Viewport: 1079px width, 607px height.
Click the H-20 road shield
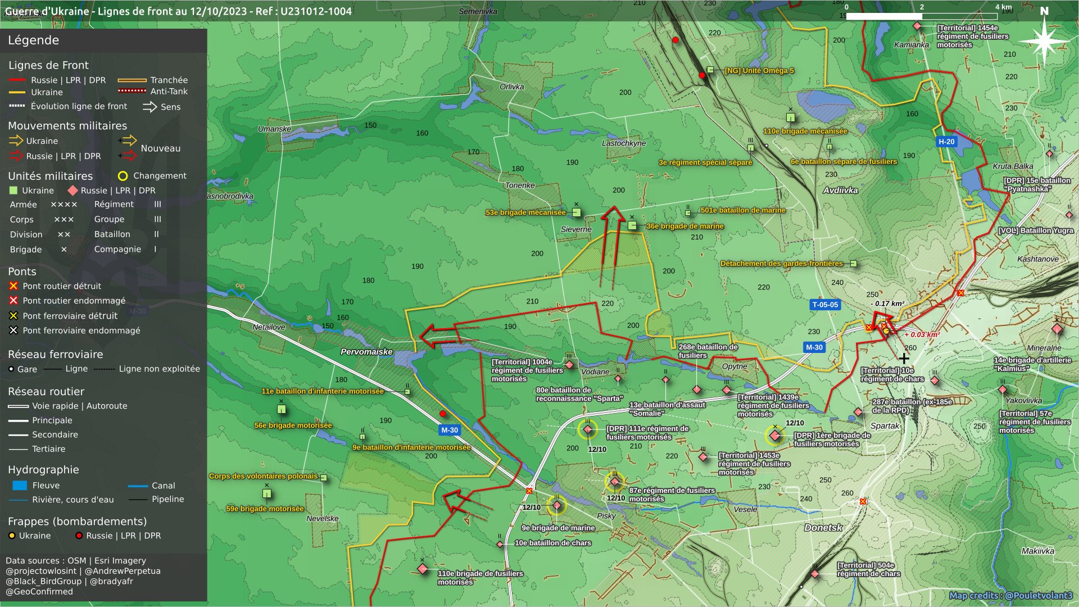946,142
